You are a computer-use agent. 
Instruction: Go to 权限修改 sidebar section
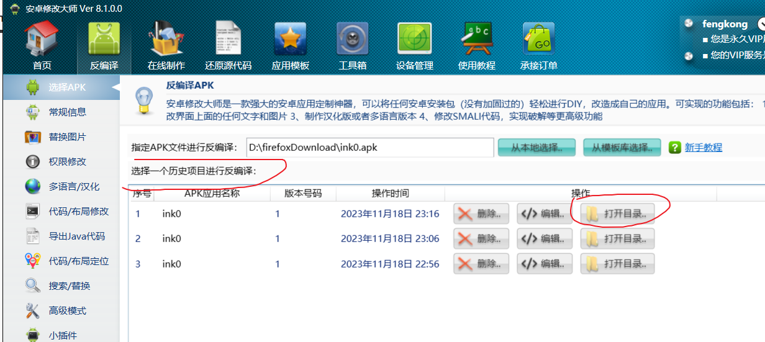(67, 162)
